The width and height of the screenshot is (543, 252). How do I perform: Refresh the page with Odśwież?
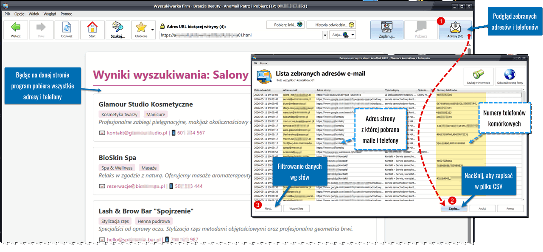67,30
